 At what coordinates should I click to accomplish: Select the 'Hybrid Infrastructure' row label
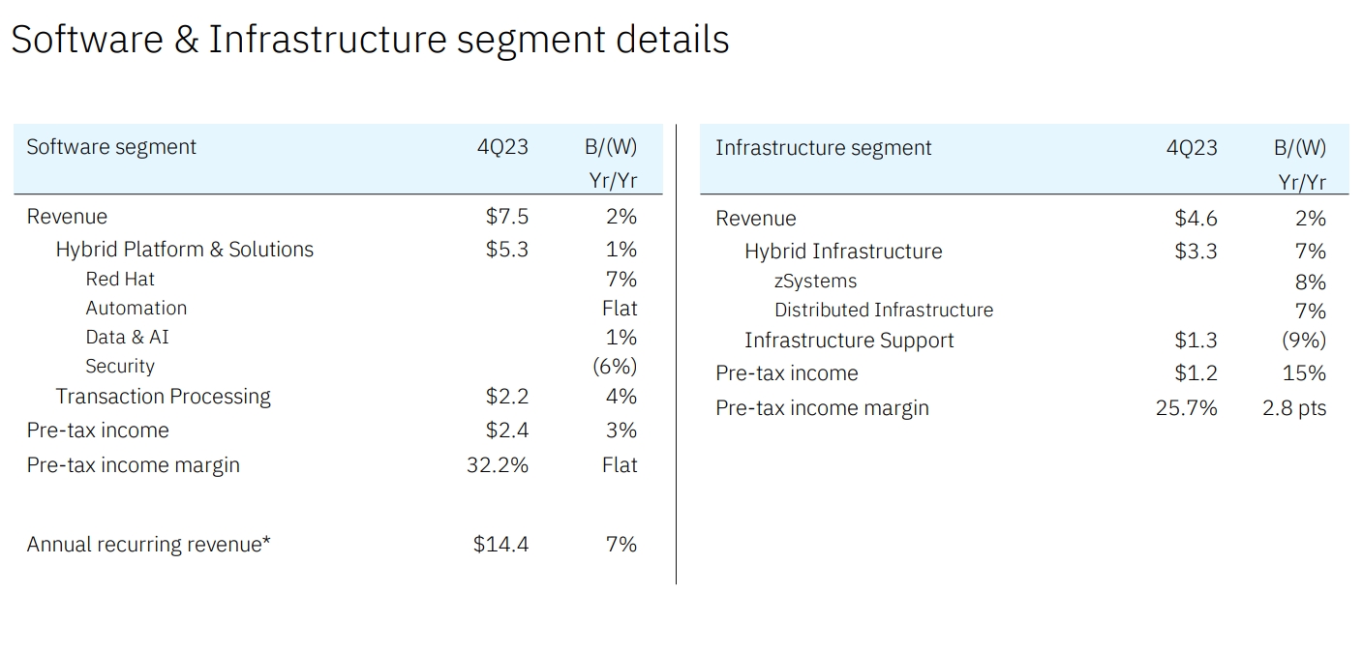click(x=843, y=252)
